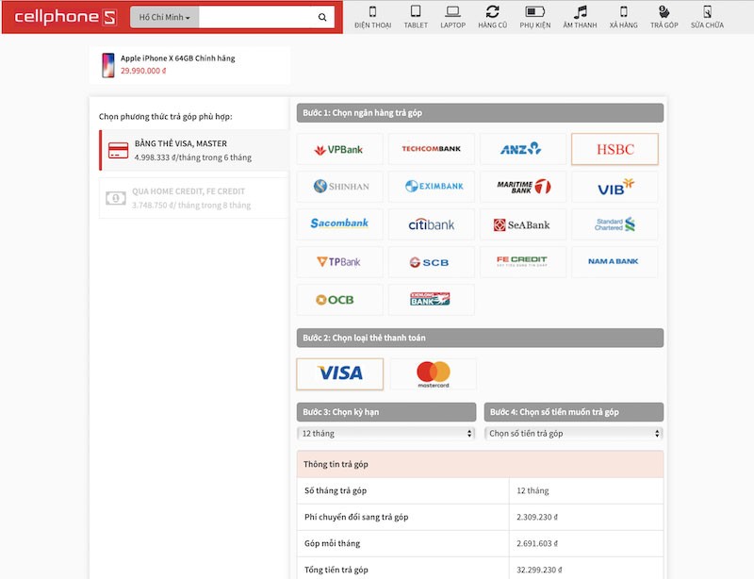The width and height of the screenshot is (754, 579).
Task: Open the Điện Thoại phone category
Action: point(372,17)
